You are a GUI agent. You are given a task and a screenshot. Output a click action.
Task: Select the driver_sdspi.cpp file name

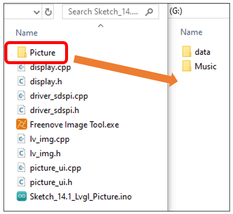59,96
